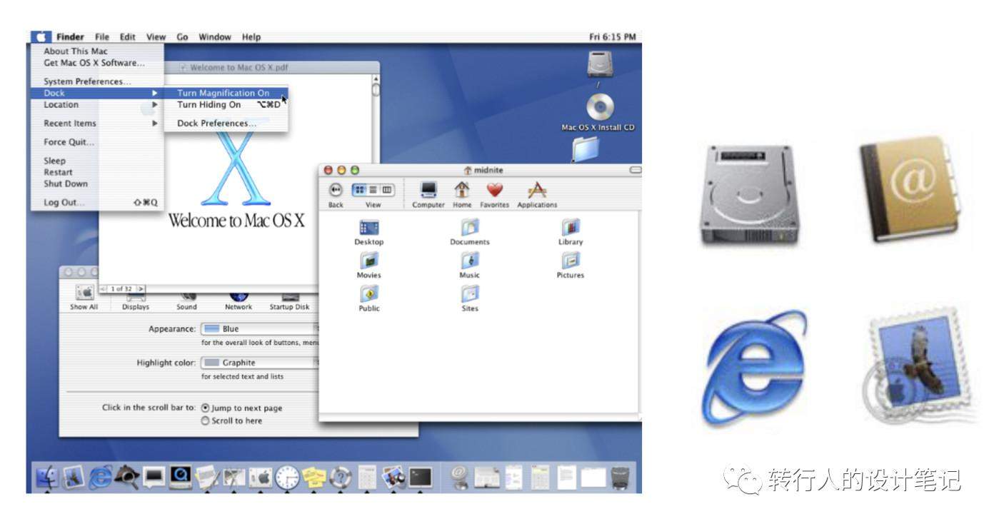Viewport: 994px width, 524px height.
Task: Open the Window menu
Action: [x=215, y=37]
